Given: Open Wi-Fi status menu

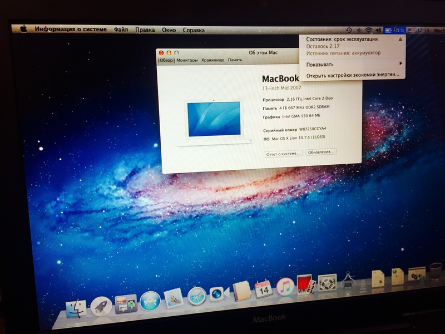Looking at the screenshot, I should (x=369, y=30).
